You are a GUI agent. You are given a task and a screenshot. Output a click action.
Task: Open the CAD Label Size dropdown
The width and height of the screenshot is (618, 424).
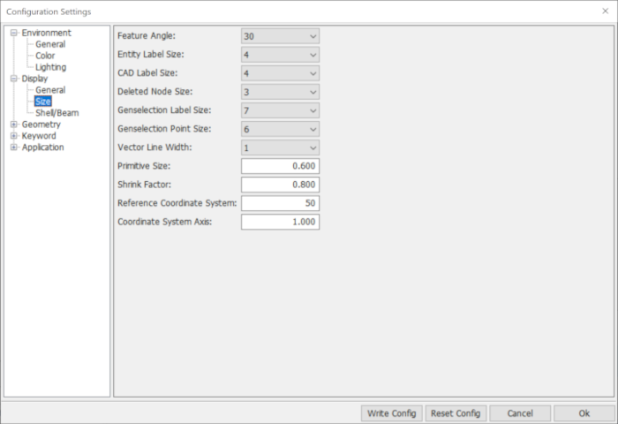click(x=280, y=73)
